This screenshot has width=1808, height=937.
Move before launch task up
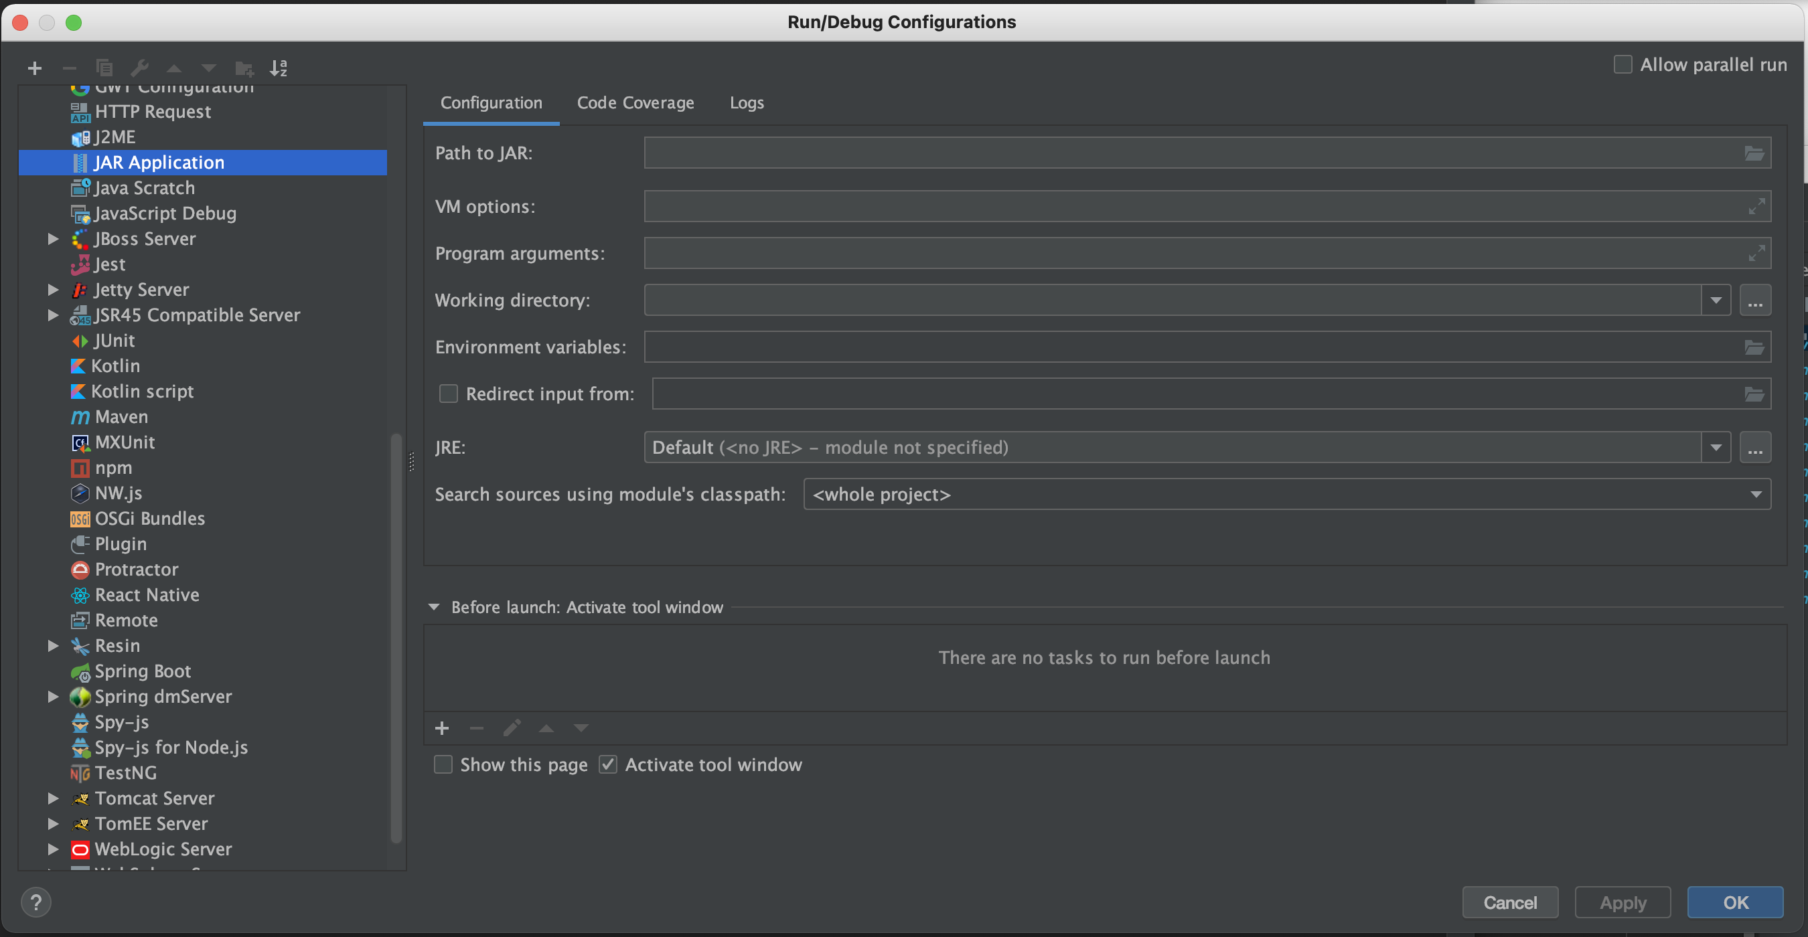[x=546, y=728]
